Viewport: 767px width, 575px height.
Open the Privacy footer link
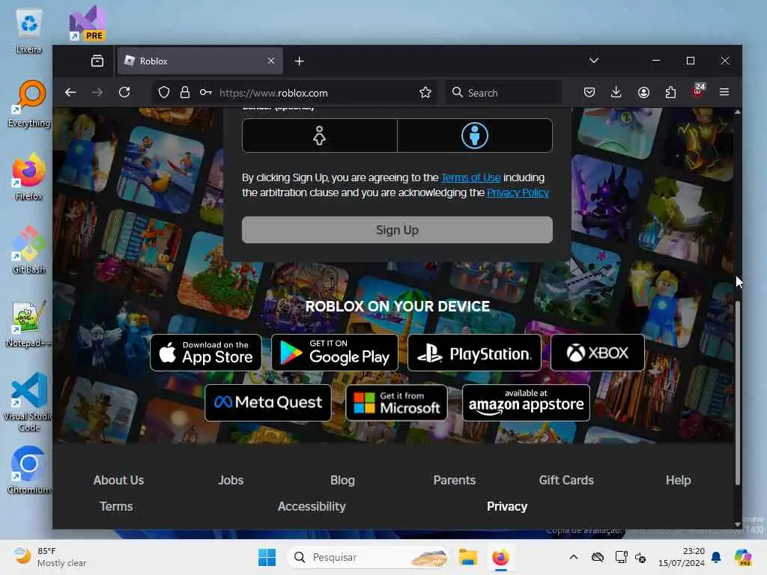tap(507, 507)
